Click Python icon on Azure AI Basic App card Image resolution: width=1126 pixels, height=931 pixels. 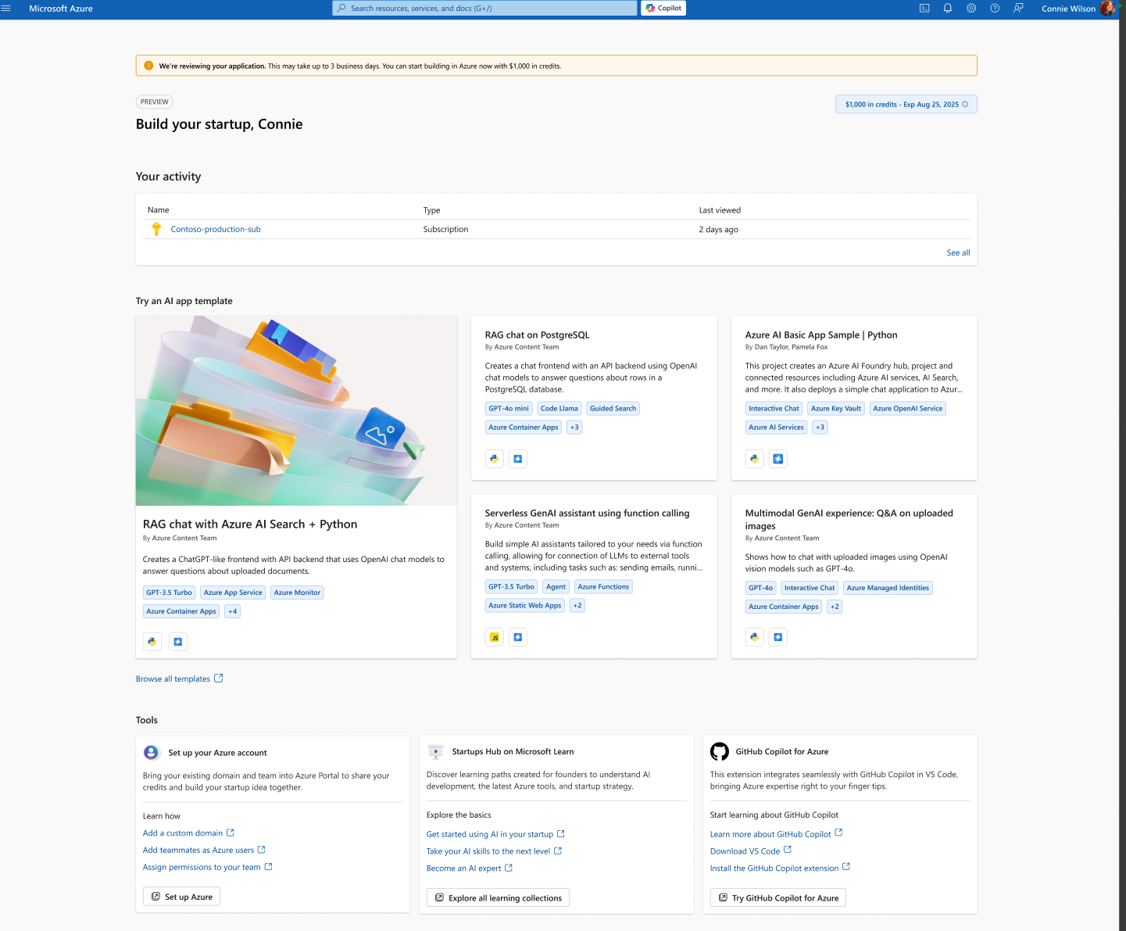[755, 459]
